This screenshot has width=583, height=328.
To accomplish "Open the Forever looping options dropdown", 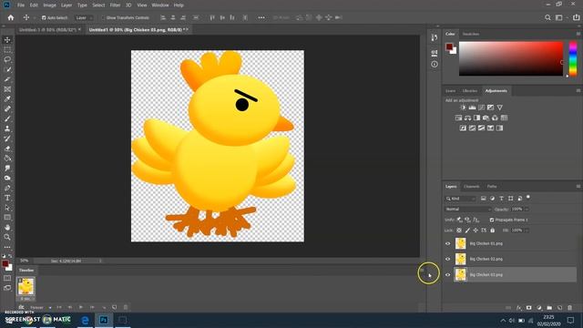I will [x=40, y=308].
